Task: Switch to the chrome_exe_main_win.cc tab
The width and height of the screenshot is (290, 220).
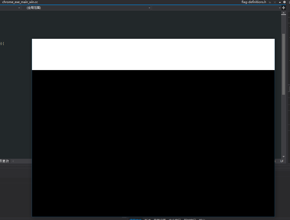Action: click(x=20, y=2)
